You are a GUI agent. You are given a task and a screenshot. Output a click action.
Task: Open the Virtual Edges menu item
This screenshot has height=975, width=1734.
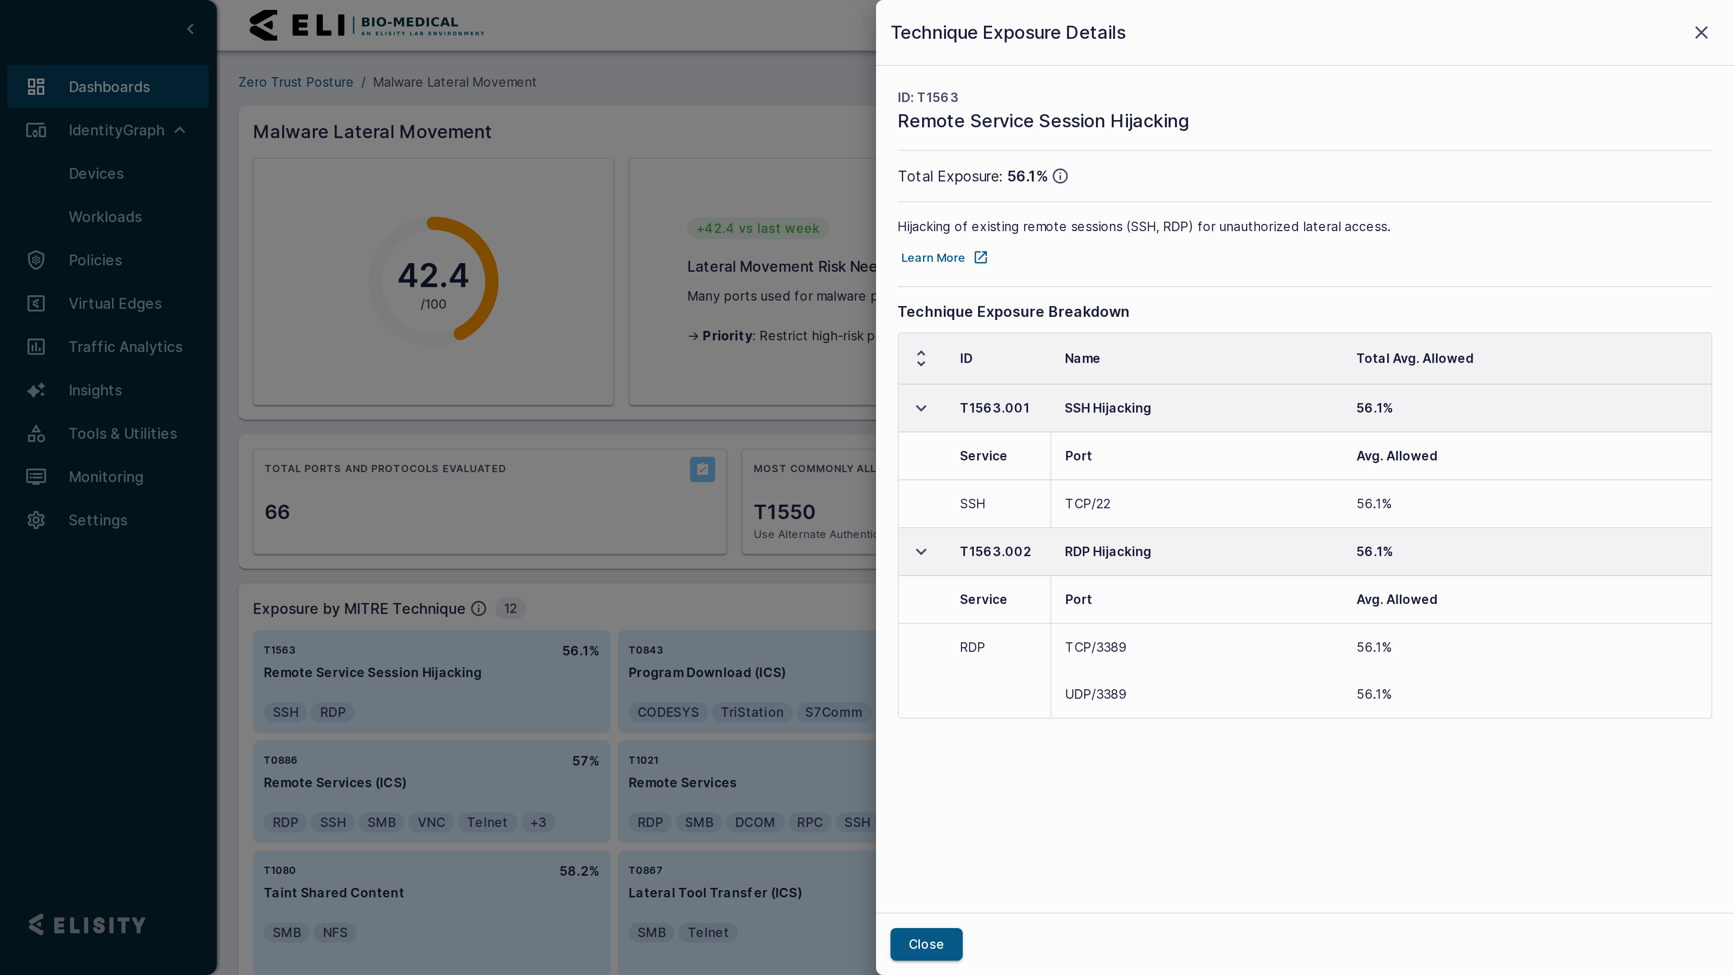click(108, 303)
